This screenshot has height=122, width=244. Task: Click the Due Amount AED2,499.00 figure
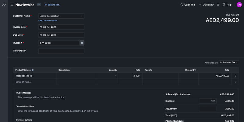click(x=222, y=20)
